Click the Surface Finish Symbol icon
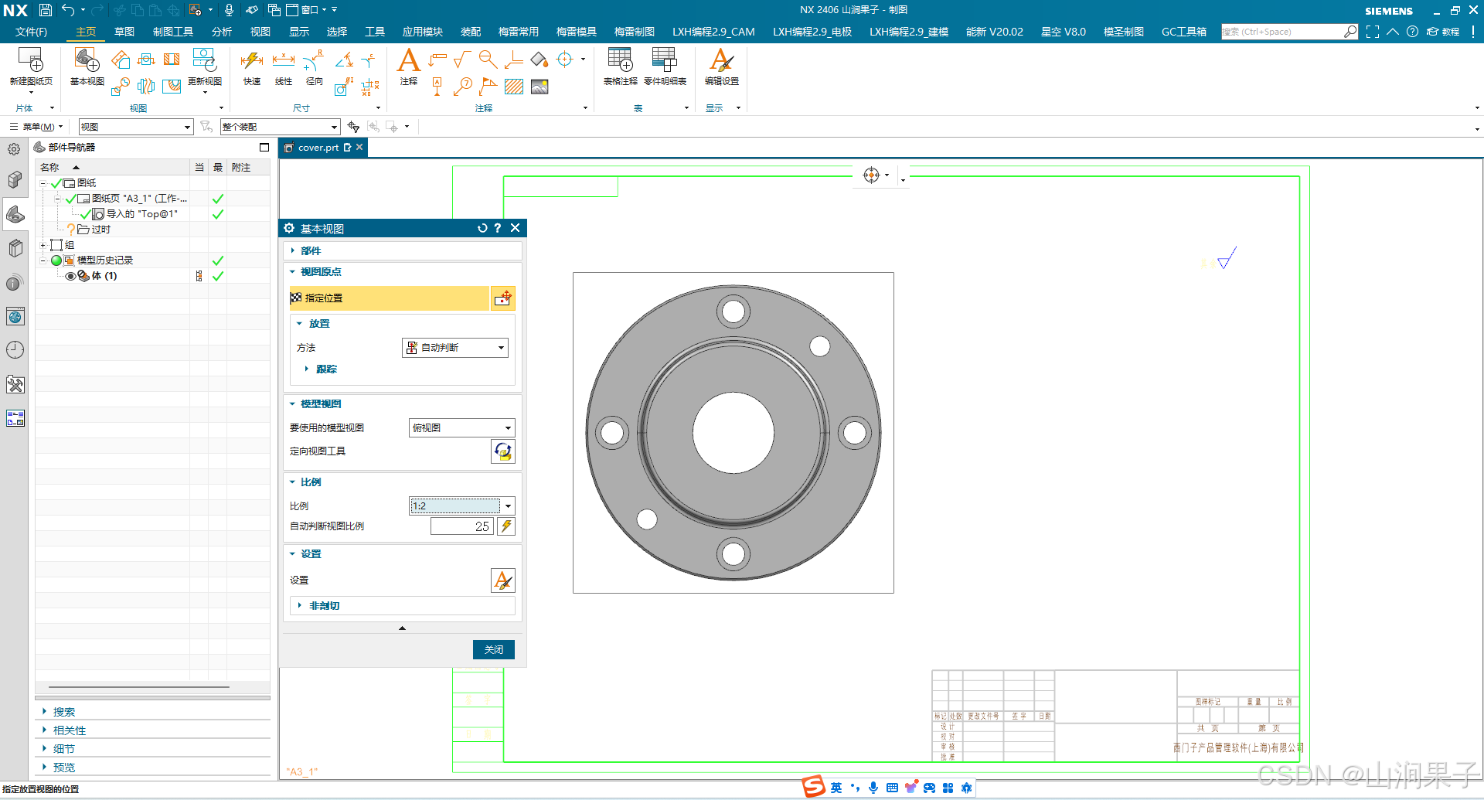Screen dimensions: 1484x800 coord(462,60)
